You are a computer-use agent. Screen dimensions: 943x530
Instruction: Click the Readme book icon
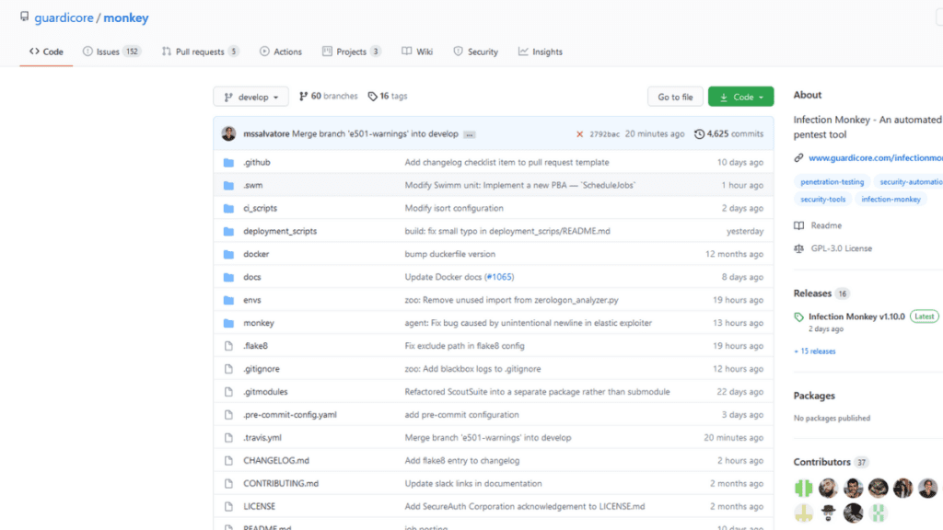[798, 225]
